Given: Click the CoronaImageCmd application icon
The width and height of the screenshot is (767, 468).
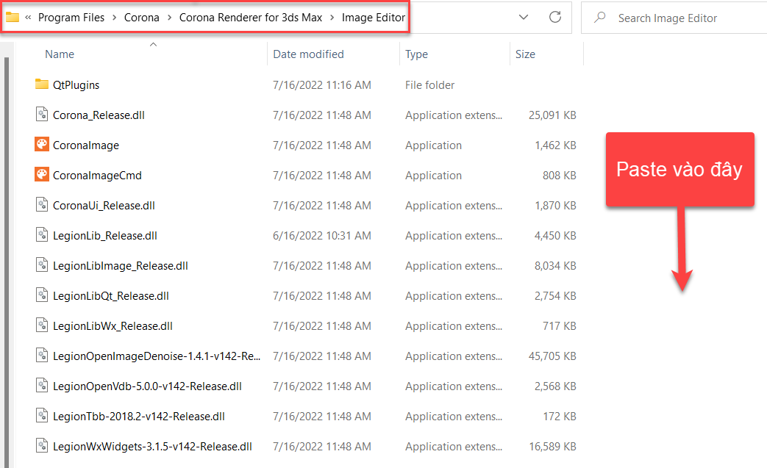Looking at the screenshot, I should pyautogui.click(x=42, y=175).
